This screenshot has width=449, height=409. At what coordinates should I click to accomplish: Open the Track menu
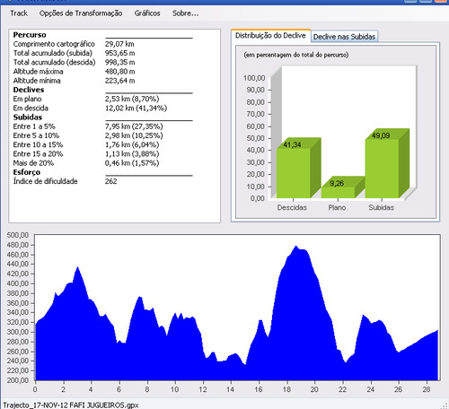tap(19, 13)
